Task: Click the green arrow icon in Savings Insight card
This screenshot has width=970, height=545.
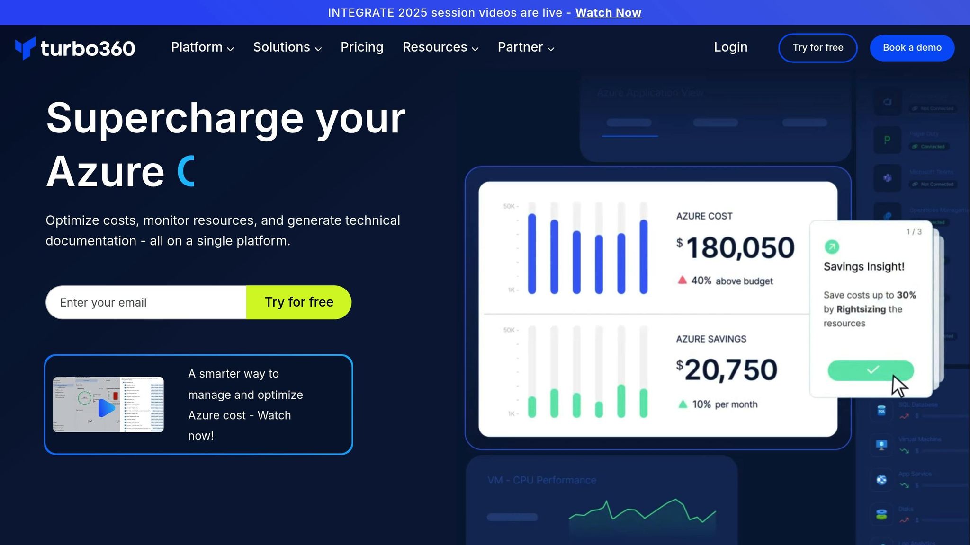Action: [832, 246]
